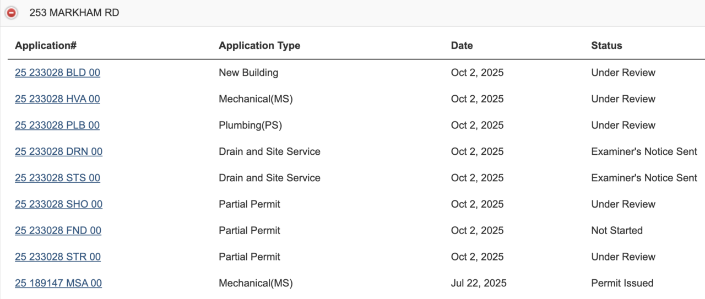705x299 pixels.
Task: Open application 25 233028 FND 00
Action: [x=58, y=231]
